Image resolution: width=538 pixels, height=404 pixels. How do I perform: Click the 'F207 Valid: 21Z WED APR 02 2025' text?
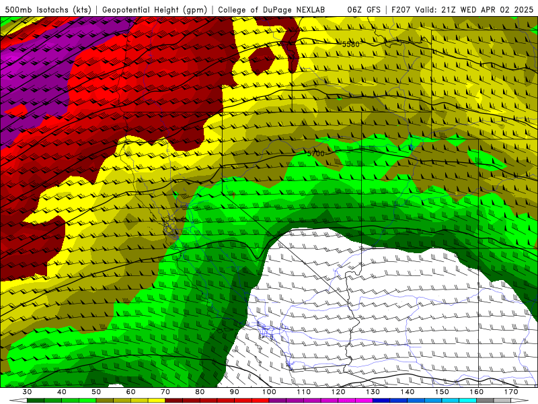[463, 9]
